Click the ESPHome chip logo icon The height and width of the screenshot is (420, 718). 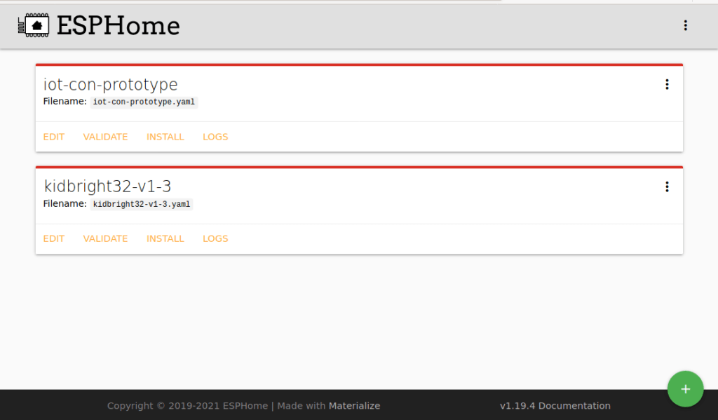coord(34,25)
